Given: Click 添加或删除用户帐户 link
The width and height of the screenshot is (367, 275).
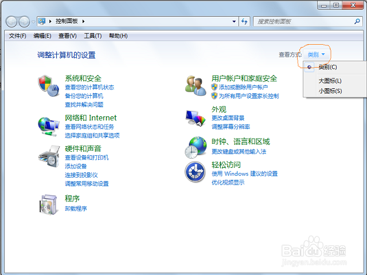Looking at the screenshot, I should pyautogui.click(x=243, y=87).
